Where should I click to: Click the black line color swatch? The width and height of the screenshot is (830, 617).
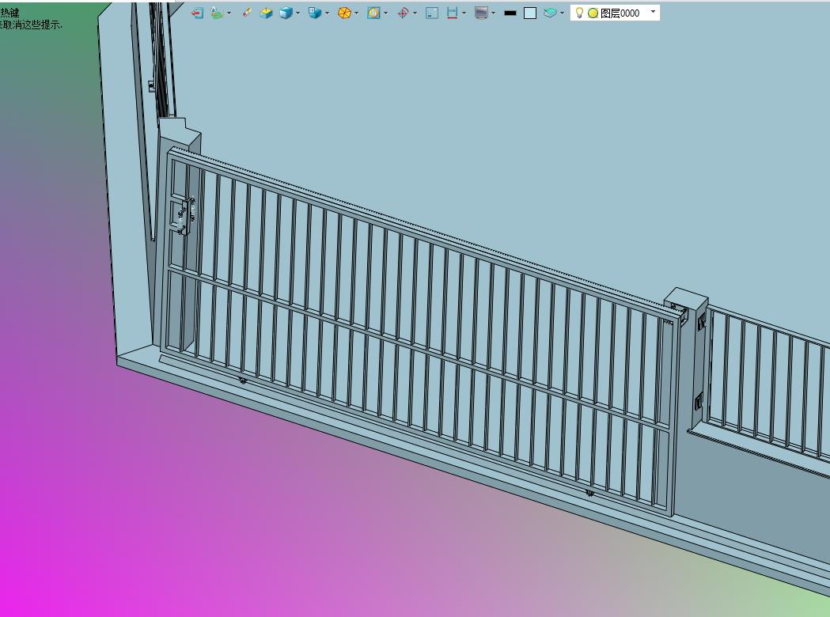[510, 13]
